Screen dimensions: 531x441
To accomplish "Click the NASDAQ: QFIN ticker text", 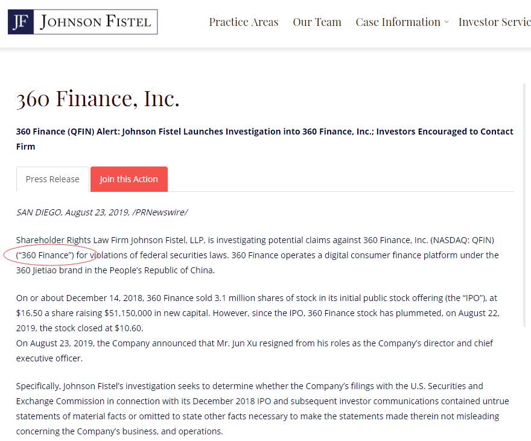I will [x=462, y=240].
